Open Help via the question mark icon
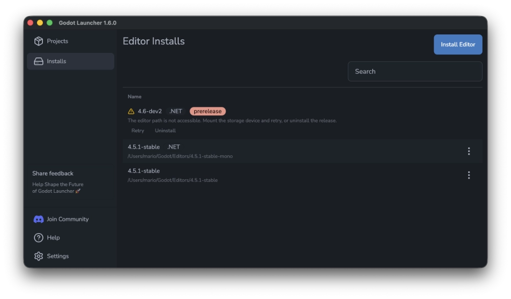Image resolution: width=511 pixels, height=299 pixels. point(39,238)
